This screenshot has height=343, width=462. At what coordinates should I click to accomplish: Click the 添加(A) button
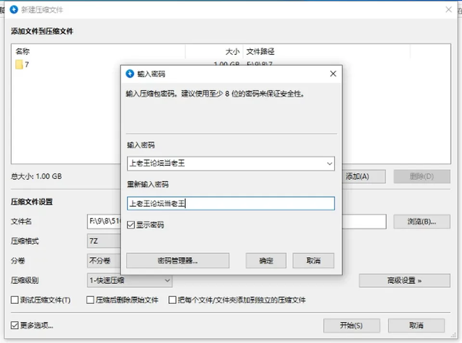(x=364, y=176)
